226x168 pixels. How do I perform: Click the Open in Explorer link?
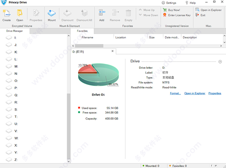tap(195, 93)
